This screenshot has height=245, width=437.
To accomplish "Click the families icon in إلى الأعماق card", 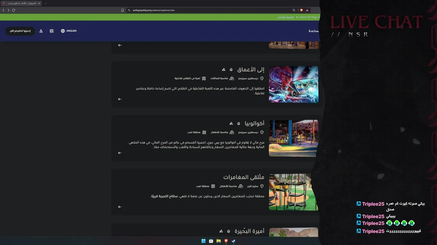I will 232,78.
